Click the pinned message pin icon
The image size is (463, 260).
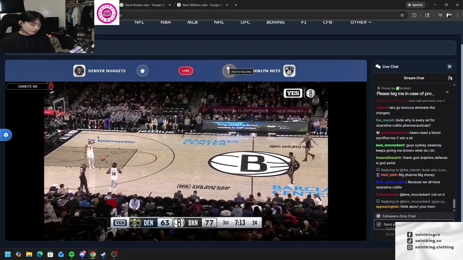pyautogui.click(x=378, y=88)
